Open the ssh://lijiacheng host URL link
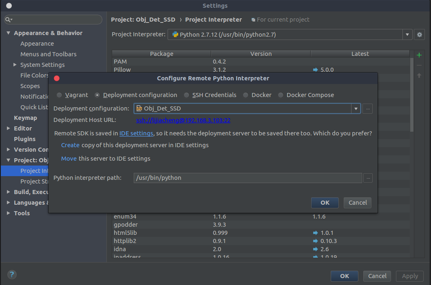Viewport: 431px width, 285px height. point(183,120)
